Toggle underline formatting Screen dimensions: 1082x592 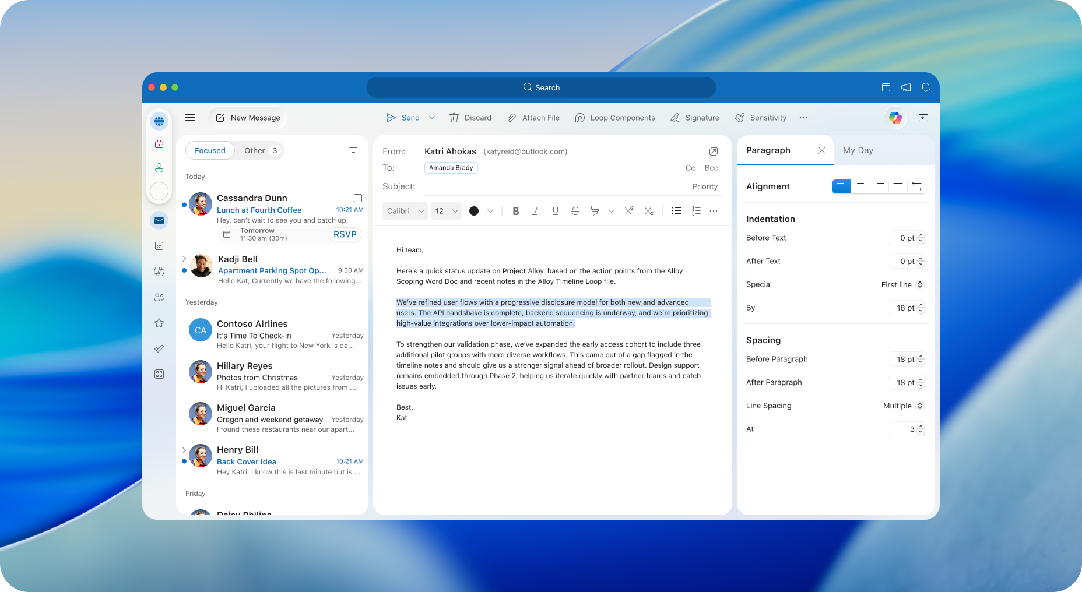coord(556,211)
